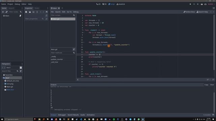The image size is (216, 121).
Task: Open AssetLib workspace
Action: tap(121, 4)
